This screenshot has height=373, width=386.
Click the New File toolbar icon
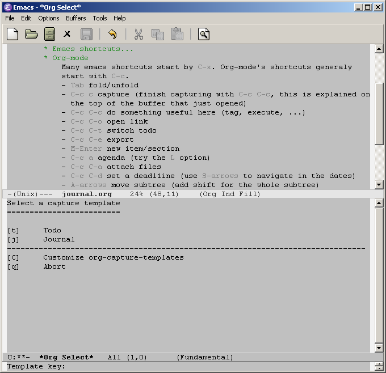tap(12, 35)
